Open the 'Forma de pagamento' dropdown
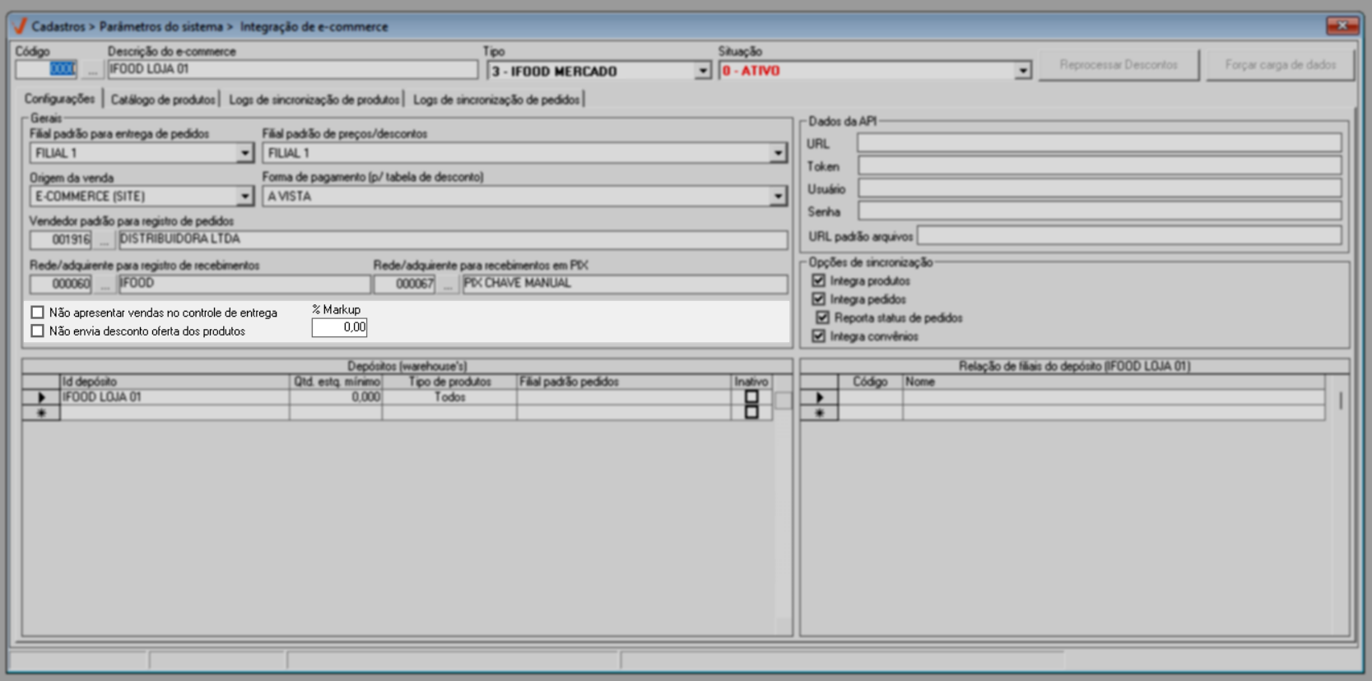 coord(778,197)
